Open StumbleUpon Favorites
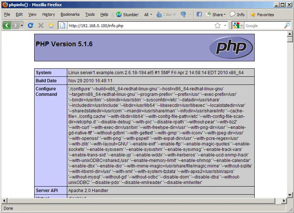Viewport: 294px width, 213px height. click(262, 14)
